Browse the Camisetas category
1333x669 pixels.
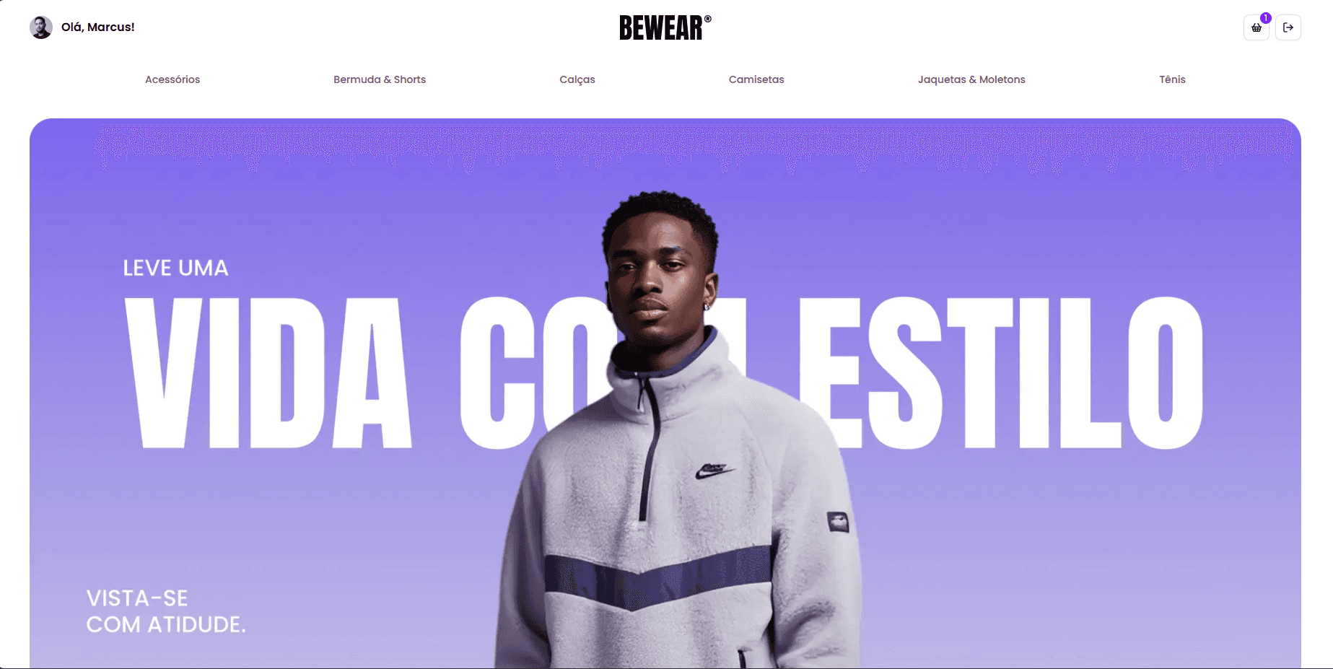756,79
